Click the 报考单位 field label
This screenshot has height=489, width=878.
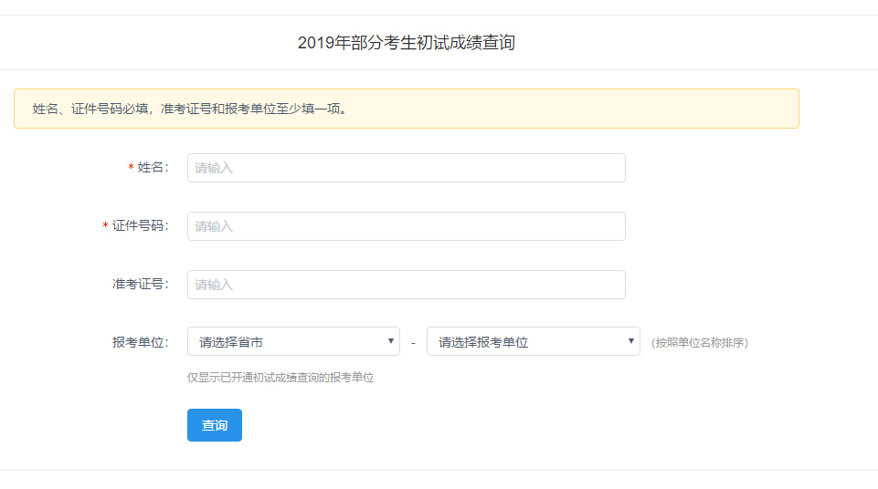[139, 343]
